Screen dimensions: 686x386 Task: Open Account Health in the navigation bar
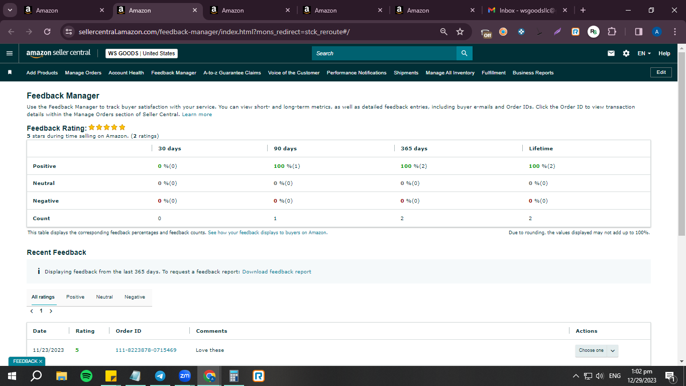point(126,73)
